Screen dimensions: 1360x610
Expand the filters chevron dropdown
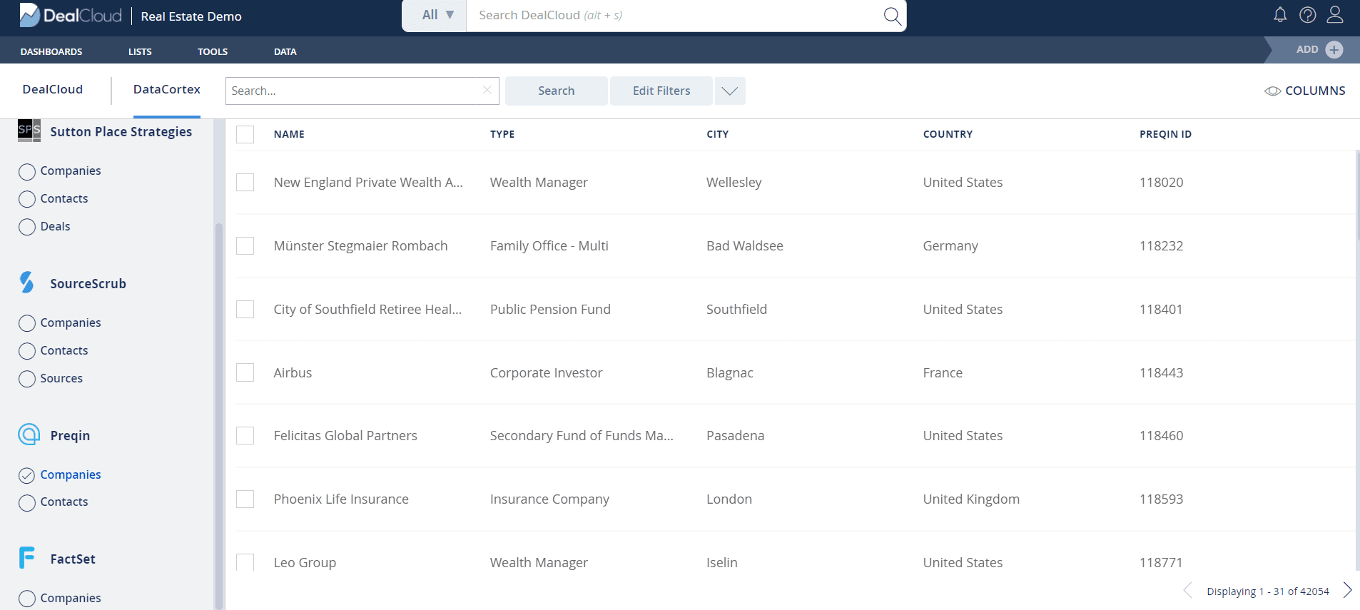click(x=730, y=91)
